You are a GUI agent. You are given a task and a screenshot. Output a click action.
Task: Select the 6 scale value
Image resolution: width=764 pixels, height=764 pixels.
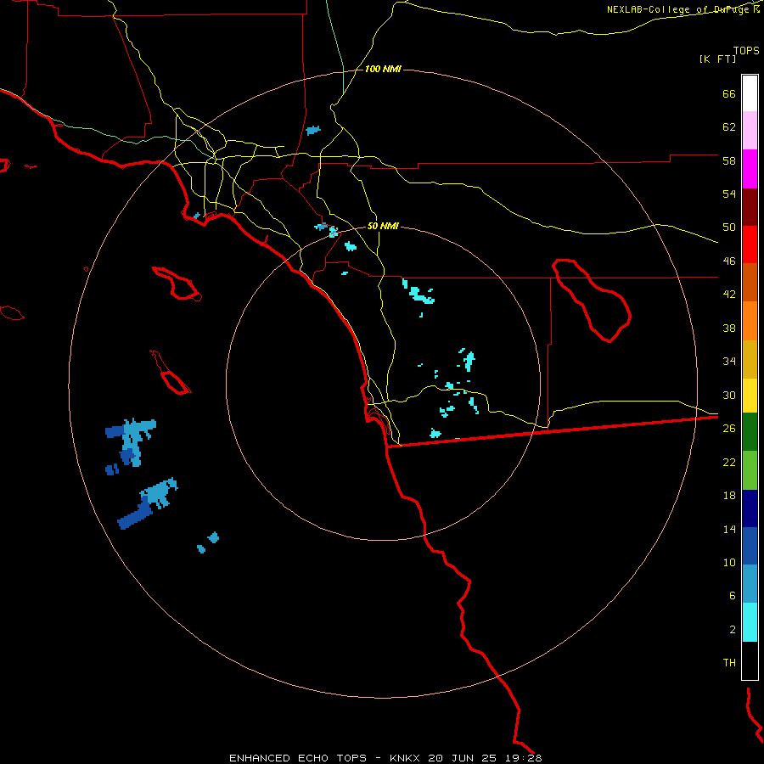pyautogui.click(x=733, y=596)
